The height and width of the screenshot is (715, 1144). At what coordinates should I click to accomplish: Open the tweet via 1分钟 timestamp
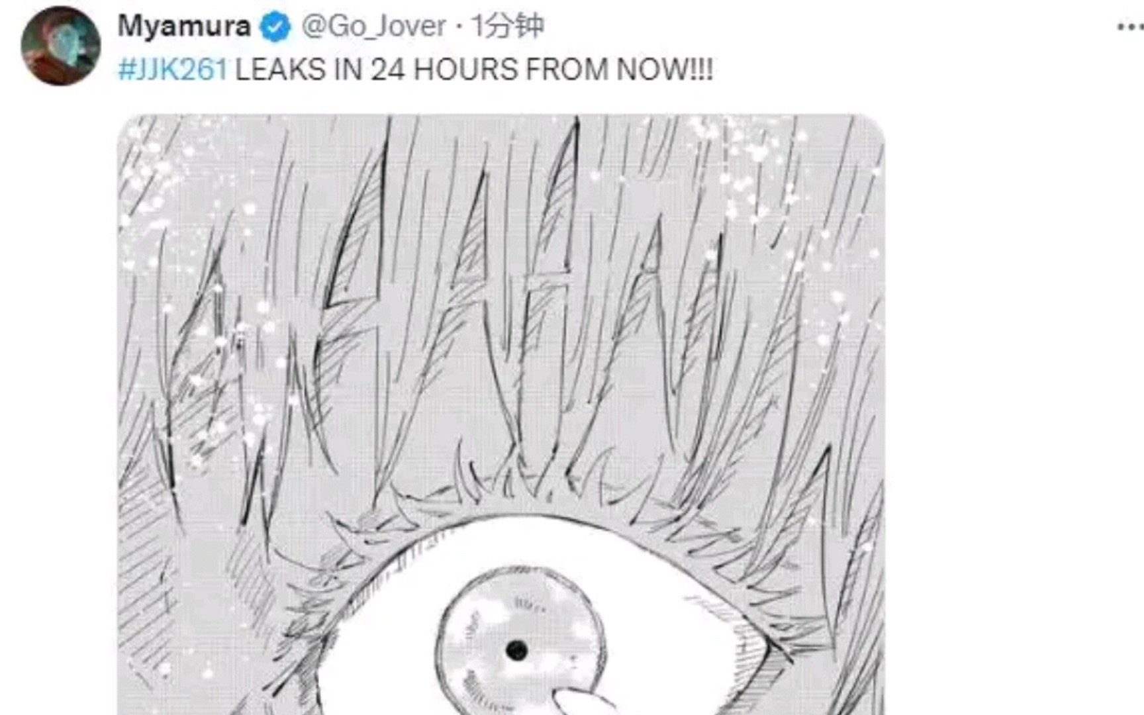(x=507, y=26)
